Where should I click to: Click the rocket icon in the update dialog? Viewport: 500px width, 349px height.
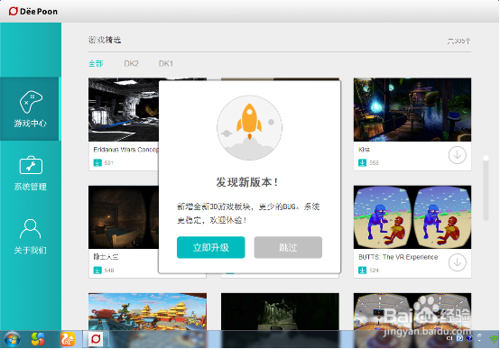(x=249, y=127)
